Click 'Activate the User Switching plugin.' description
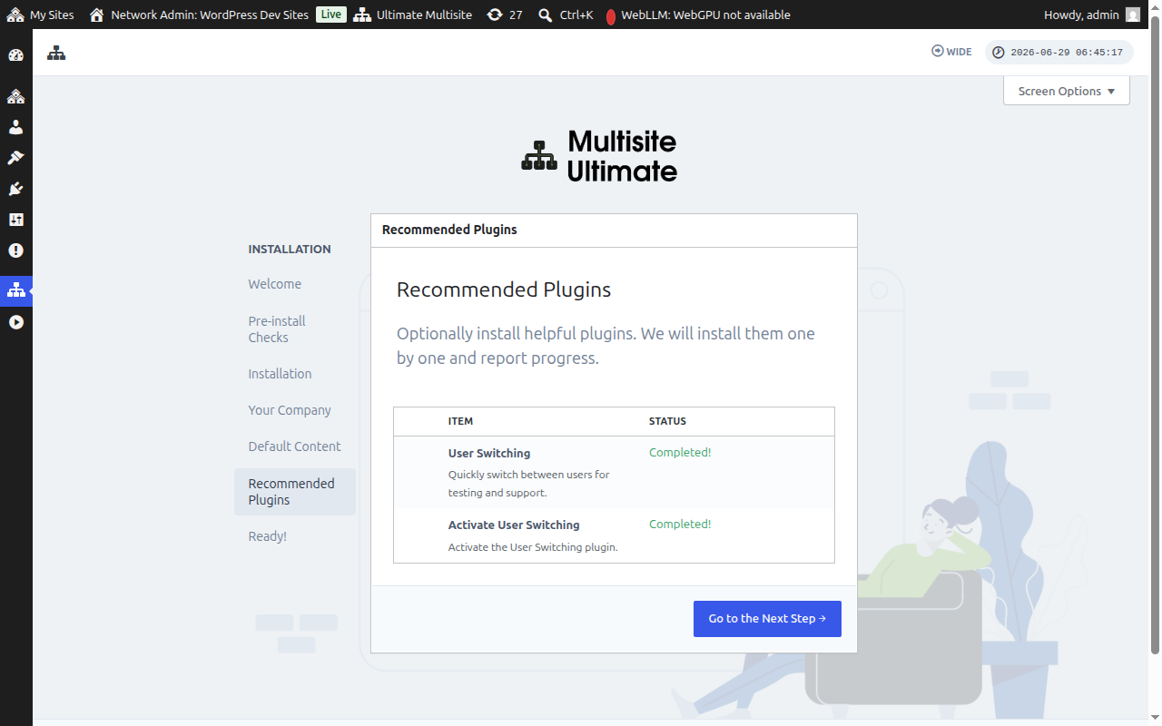1162x726 pixels. (533, 547)
